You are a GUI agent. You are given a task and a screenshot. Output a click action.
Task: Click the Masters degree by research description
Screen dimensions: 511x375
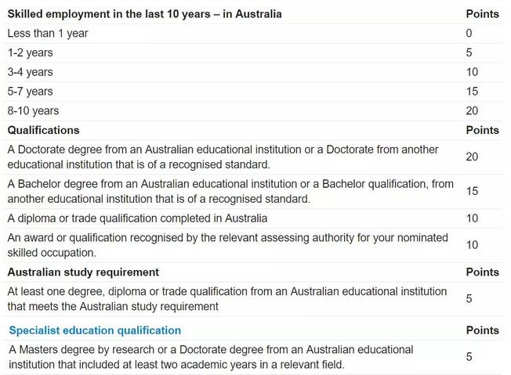point(211,357)
